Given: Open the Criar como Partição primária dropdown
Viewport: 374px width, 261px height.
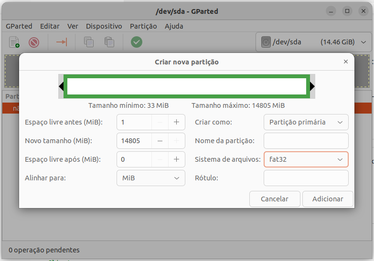Looking at the screenshot, I should pos(306,122).
